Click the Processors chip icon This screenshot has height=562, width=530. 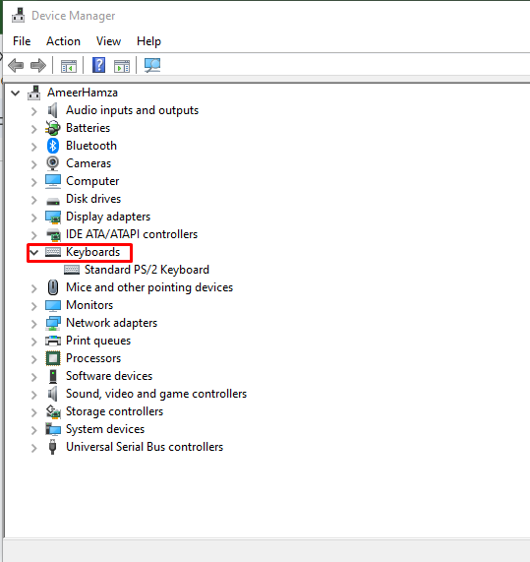coord(53,358)
